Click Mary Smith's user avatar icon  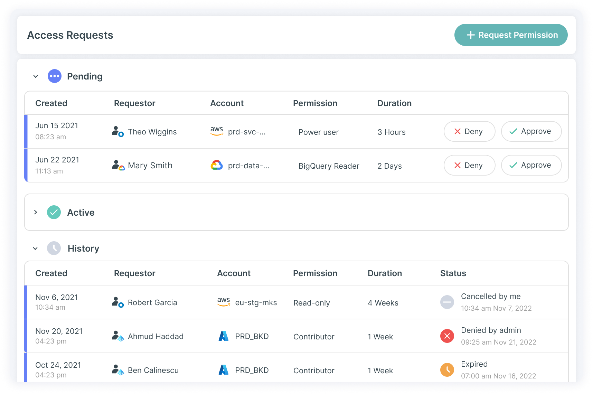[117, 165]
